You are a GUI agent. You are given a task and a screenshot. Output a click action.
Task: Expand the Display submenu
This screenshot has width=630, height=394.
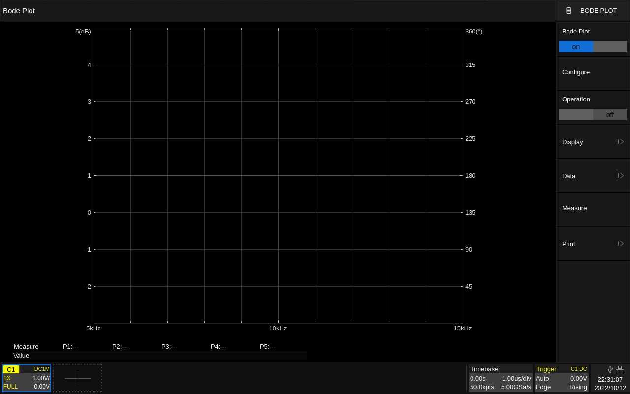(x=620, y=142)
